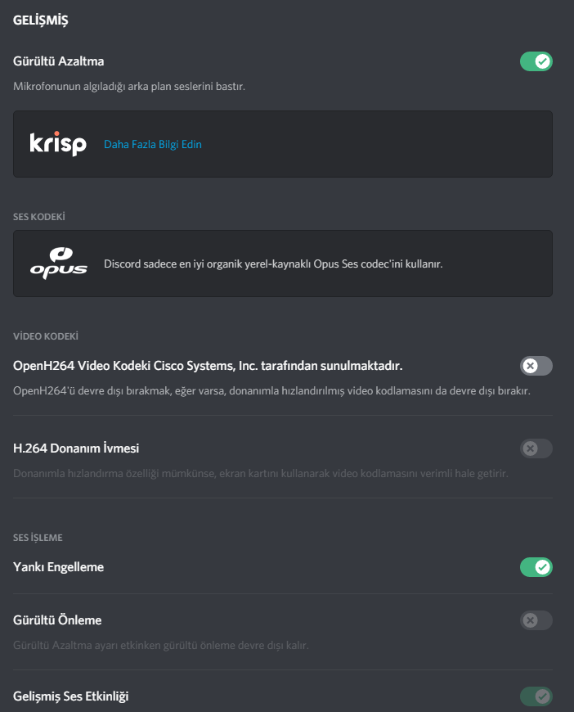Click the 'Gelişmiş Ses Etkinliği' label text
This screenshot has width=574, height=712.
[x=71, y=696]
